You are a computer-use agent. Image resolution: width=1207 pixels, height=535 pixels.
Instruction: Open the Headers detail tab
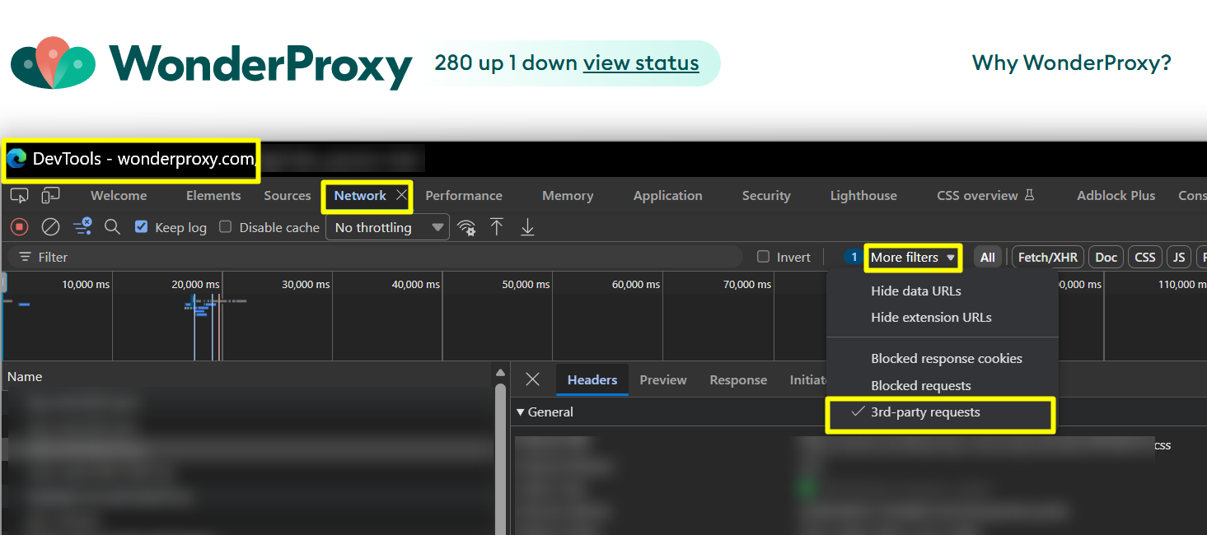592,379
